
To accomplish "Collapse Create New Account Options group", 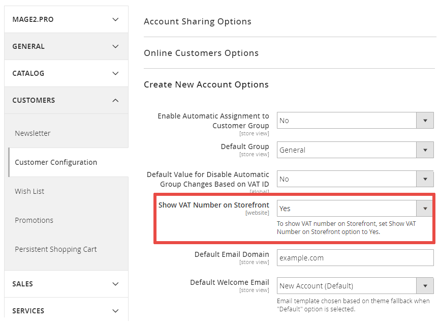I will [x=206, y=84].
